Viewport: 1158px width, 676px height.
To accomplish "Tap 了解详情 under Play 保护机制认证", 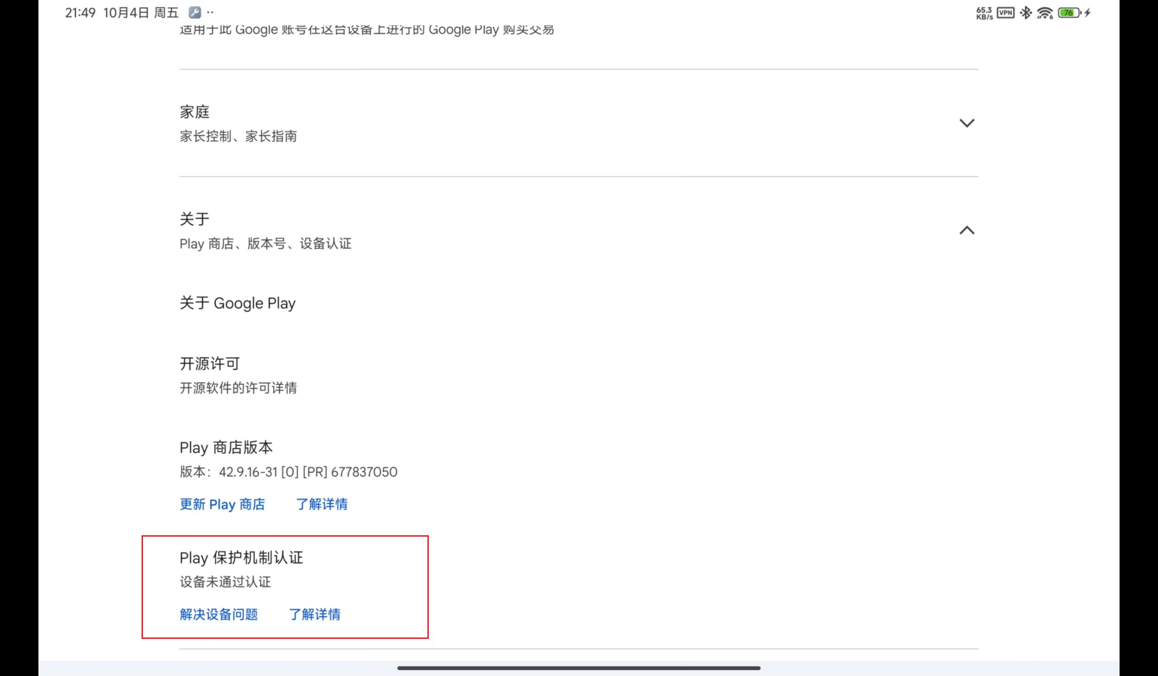I will 315,614.
